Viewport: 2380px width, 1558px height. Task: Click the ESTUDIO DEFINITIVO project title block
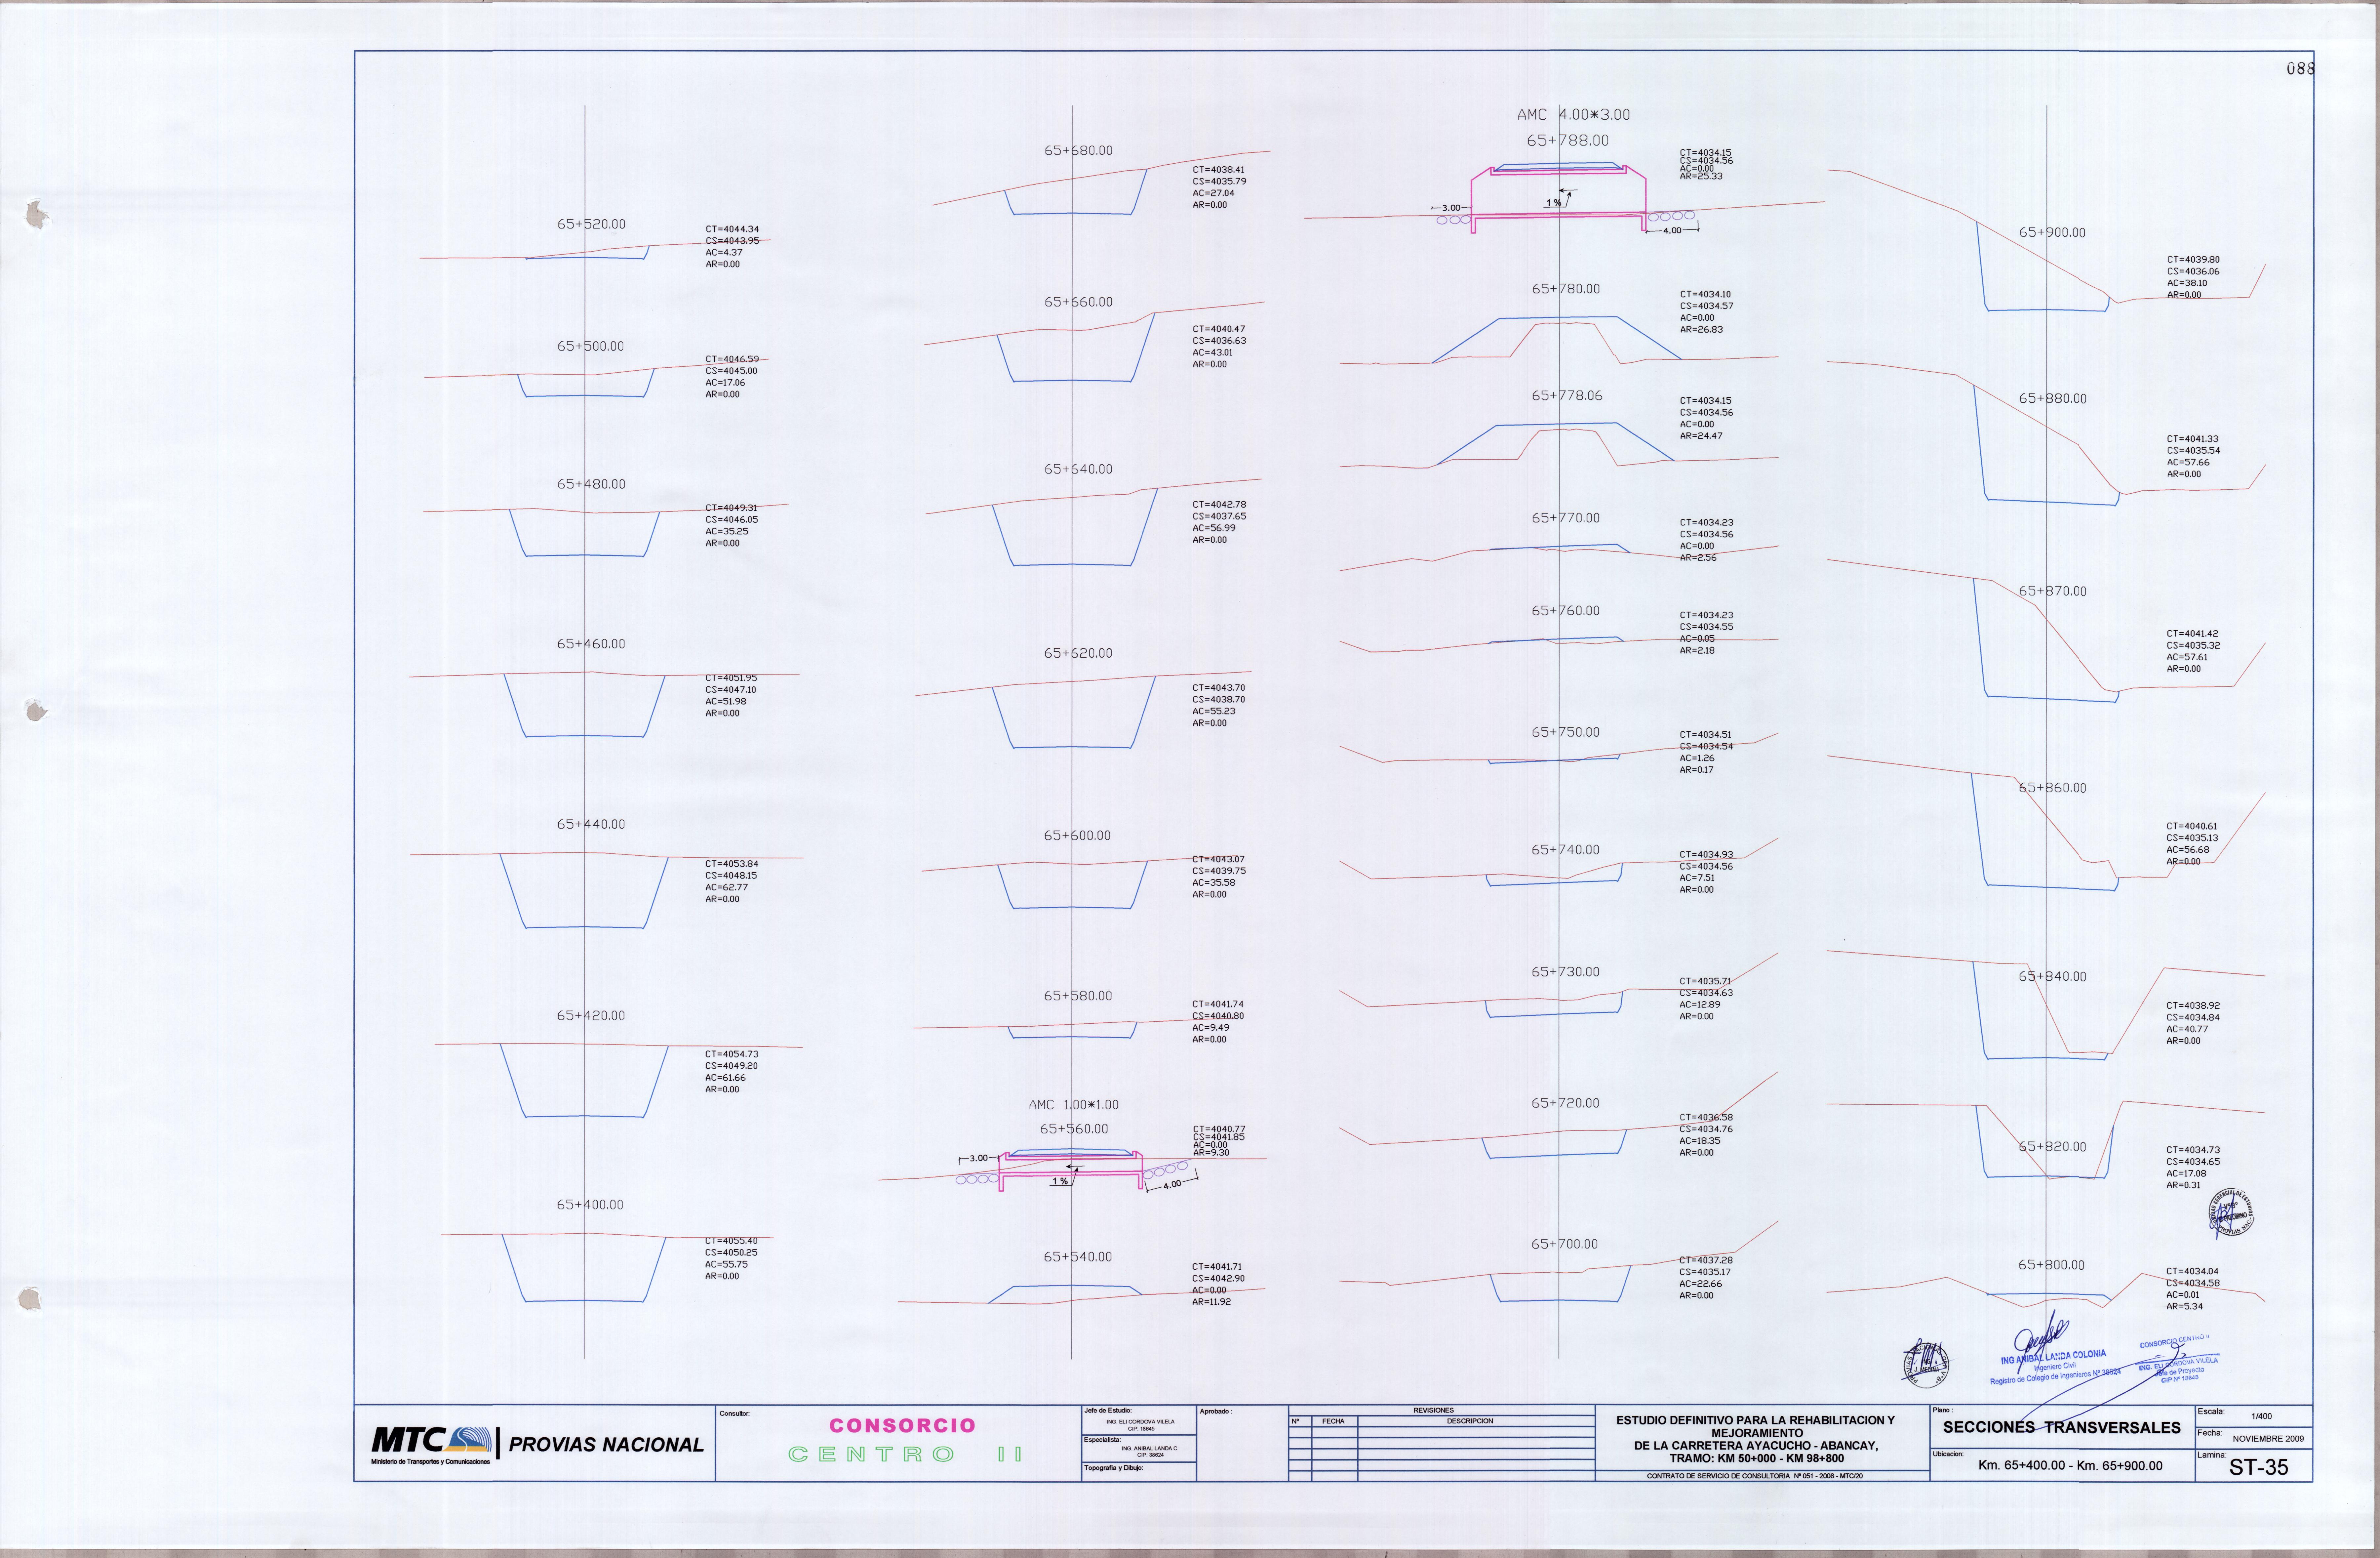[1756, 1439]
